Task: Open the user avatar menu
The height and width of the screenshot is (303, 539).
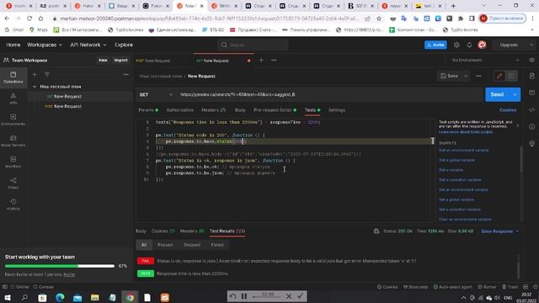Action: tap(482, 45)
